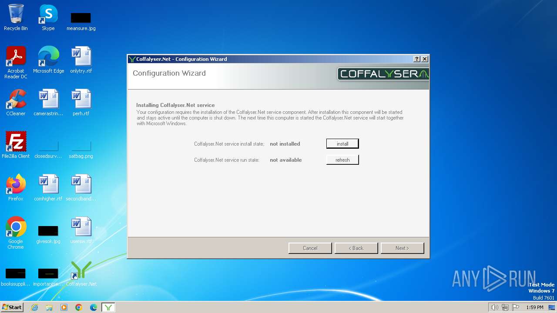Select the usersw.rtf document icon
The width and height of the screenshot is (557, 313).
(81, 230)
